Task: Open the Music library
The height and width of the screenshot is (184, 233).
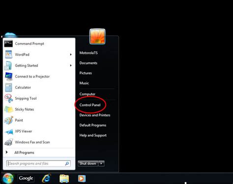Action: [x=84, y=83]
